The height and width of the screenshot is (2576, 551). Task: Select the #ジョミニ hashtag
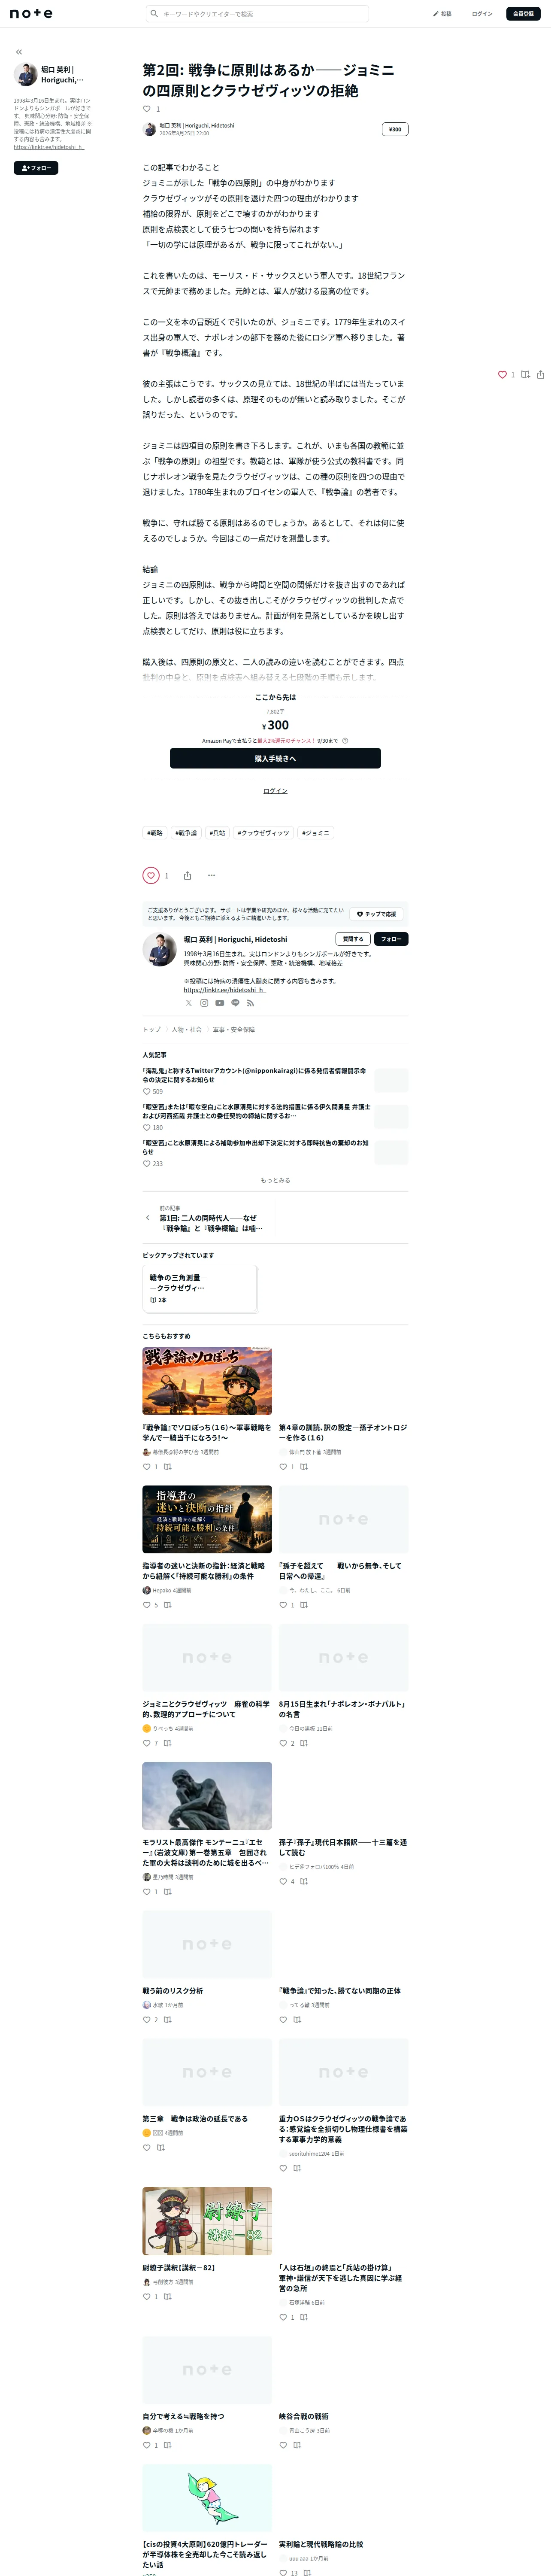pyautogui.click(x=316, y=833)
